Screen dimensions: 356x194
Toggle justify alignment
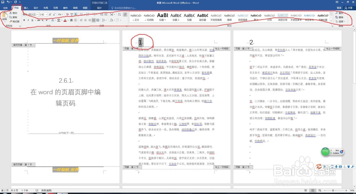(94, 20)
